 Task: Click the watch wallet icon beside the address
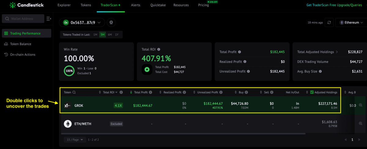[111, 22]
